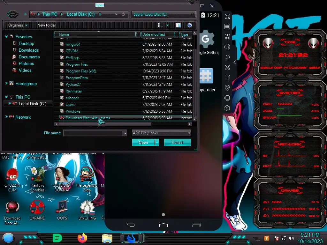Click emulator volume up icon
The image size is (327, 245).
click(x=227, y=47)
